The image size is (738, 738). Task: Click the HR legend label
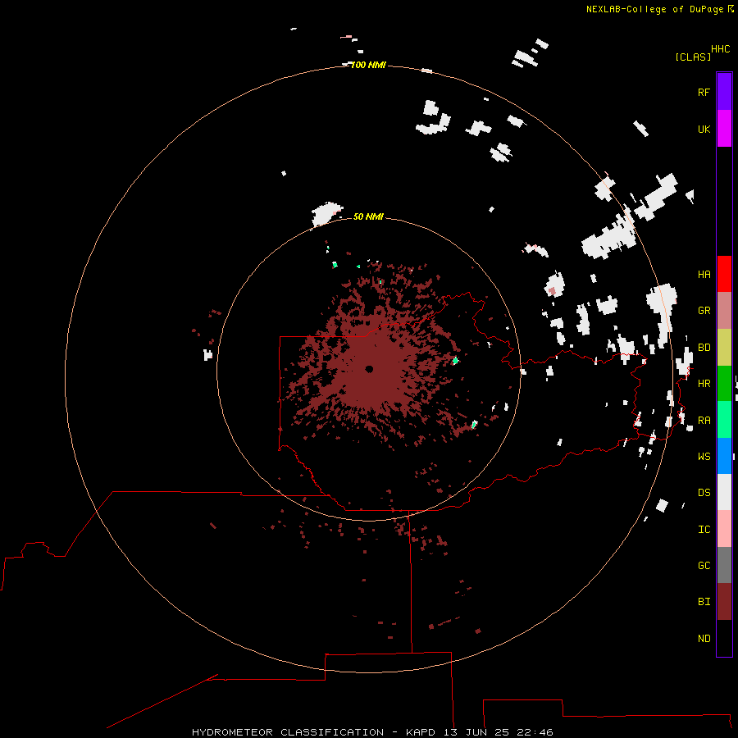pos(704,384)
